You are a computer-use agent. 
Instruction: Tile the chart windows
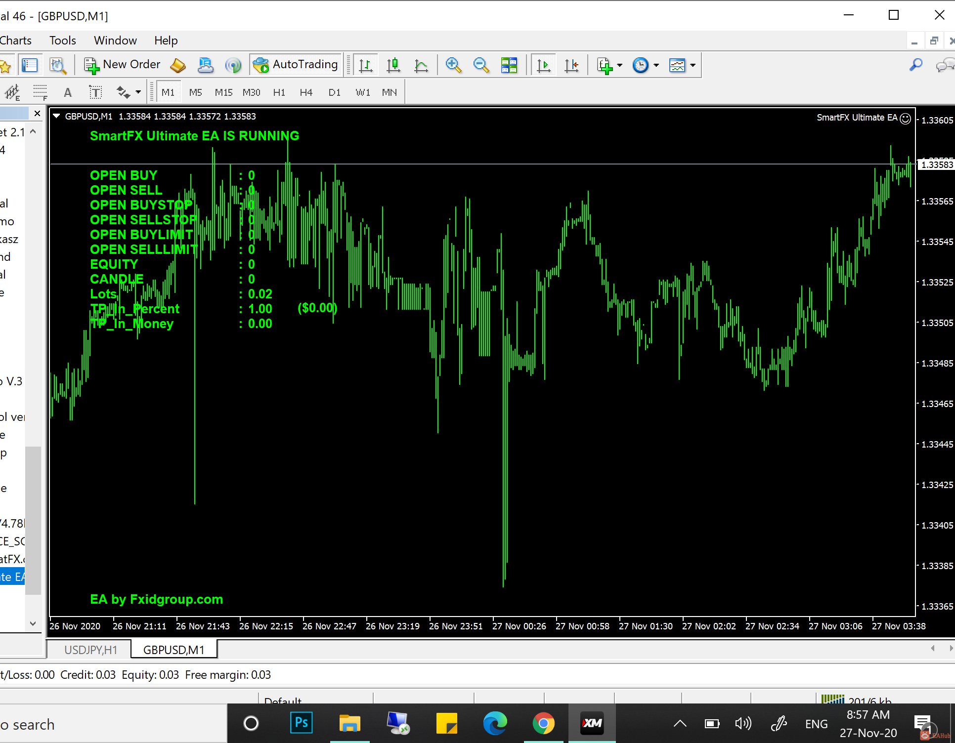[x=509, y=65]
